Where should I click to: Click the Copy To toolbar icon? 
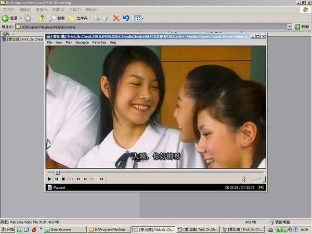click(x=106, y=18)
